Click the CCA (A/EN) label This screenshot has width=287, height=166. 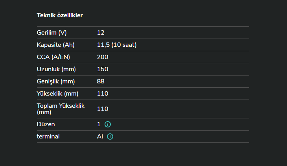point(54,57)
